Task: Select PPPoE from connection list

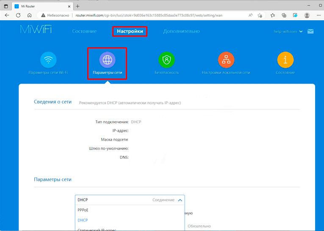Action: [83, 210]
